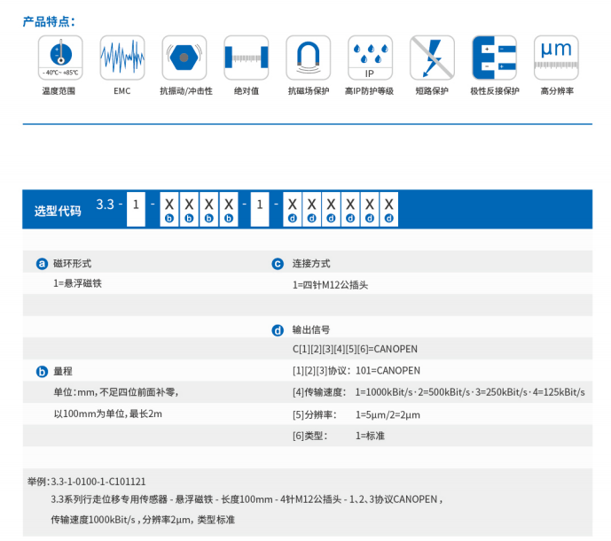Click the circled 'a' marker beside 磁环形式
This screenshot has width=611, height=541.
(x=41, y=264)
